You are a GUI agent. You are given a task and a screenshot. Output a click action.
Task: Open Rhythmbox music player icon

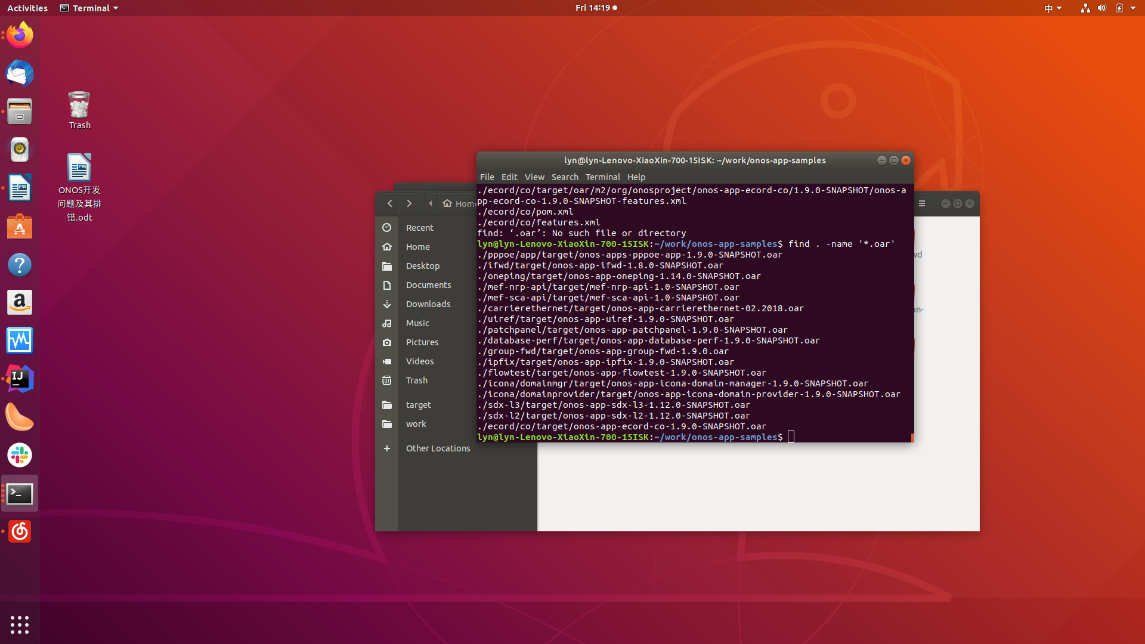[x=20, y=150]
